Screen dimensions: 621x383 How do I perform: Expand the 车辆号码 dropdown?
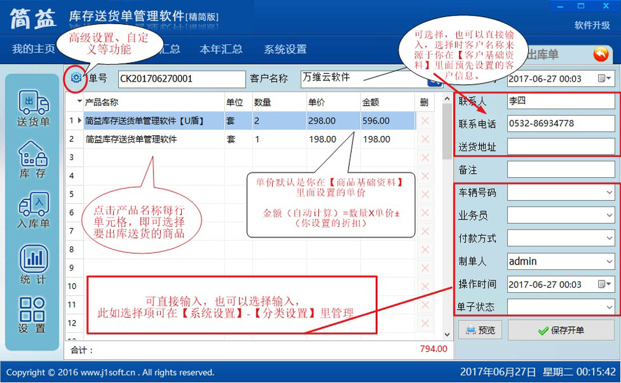609,193
